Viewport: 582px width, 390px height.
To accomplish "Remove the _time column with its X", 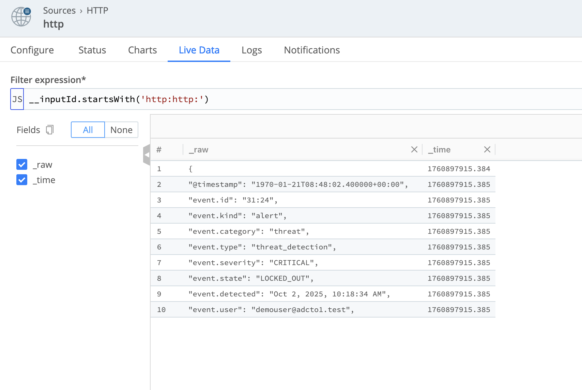I will pyautogui.click(x=487, y=149).
